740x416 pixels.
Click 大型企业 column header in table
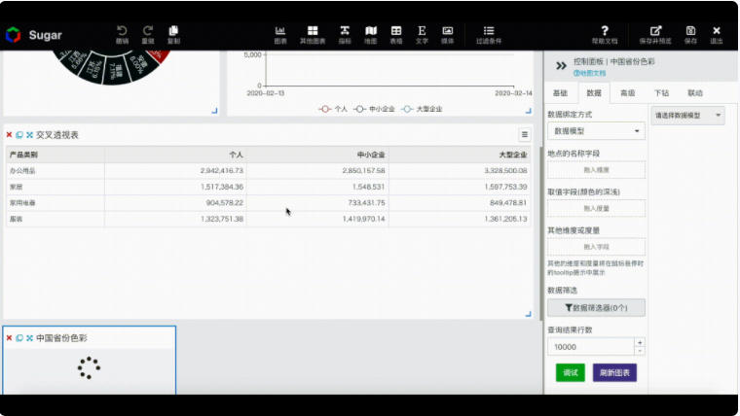[460, 155]
